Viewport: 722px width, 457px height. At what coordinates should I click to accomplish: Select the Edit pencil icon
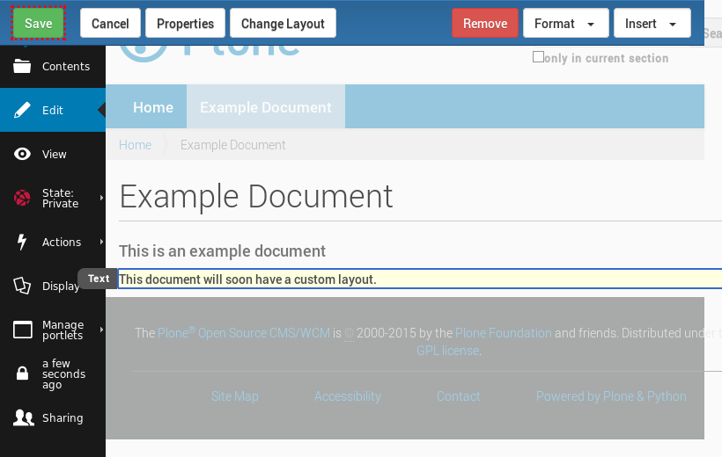(22, 111)
